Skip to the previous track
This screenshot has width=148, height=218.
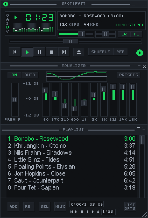tap(15, 52)
